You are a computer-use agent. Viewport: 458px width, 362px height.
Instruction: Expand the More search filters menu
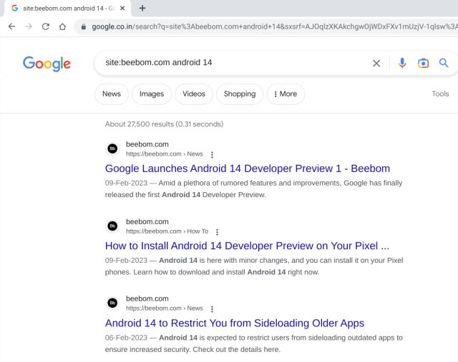coord(286,94)
